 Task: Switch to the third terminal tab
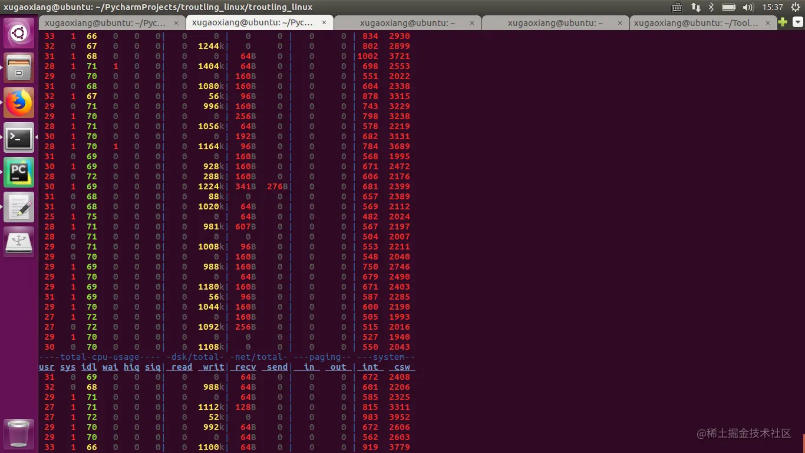407,22
